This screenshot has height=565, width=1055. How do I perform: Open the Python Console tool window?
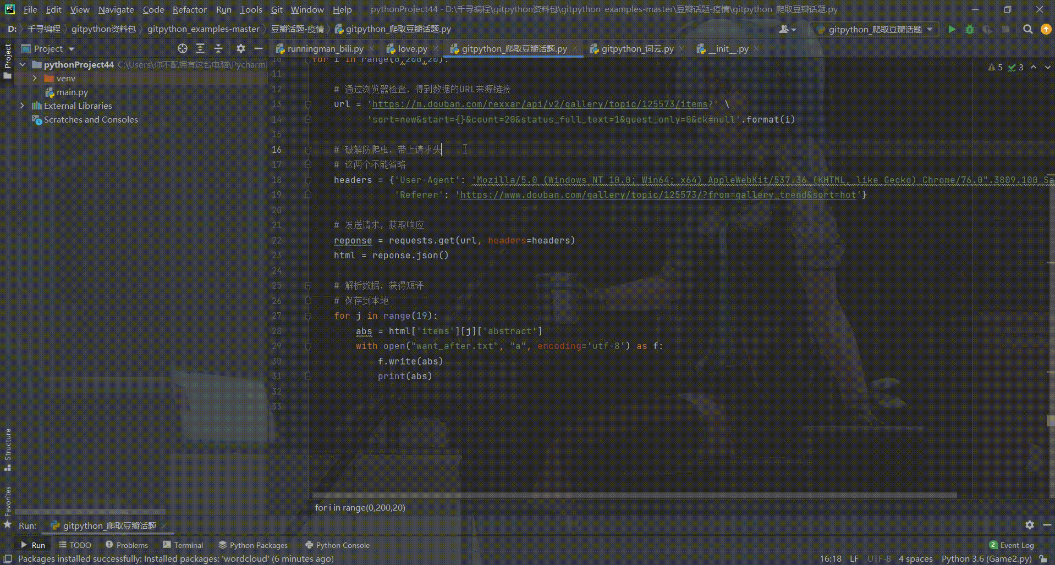[x=338, y=545]
